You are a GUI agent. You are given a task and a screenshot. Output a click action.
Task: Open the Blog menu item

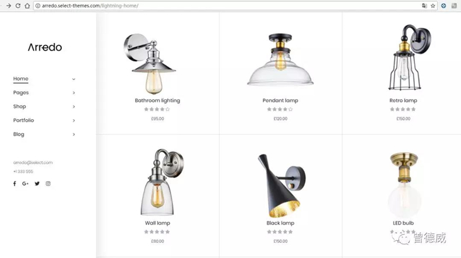pos(18,134)
